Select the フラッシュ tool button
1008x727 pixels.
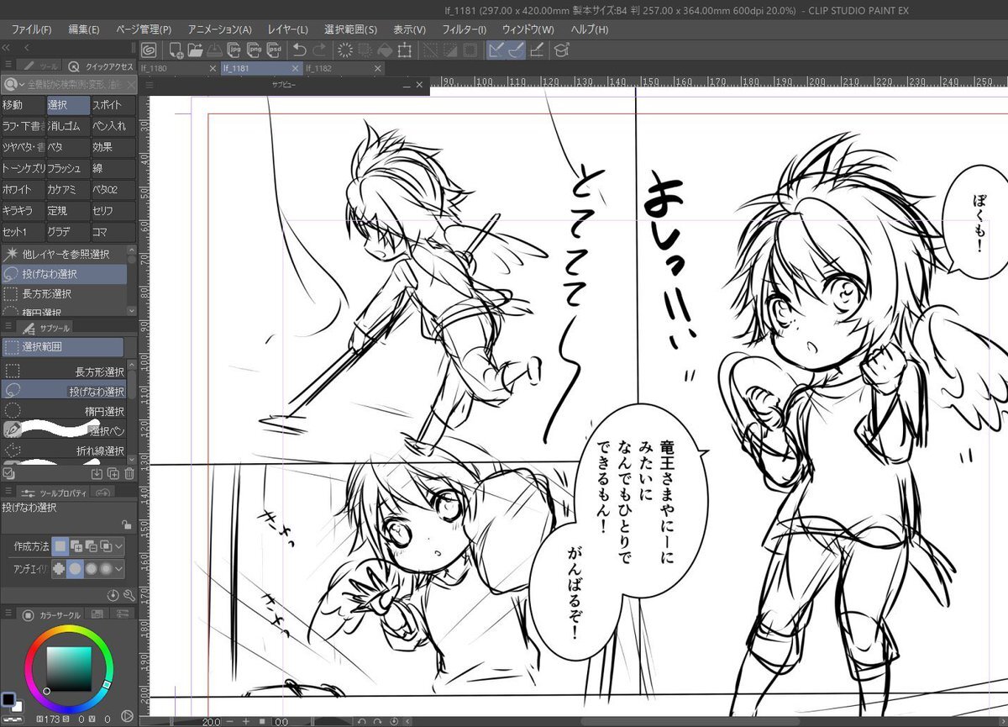[68, 168]
